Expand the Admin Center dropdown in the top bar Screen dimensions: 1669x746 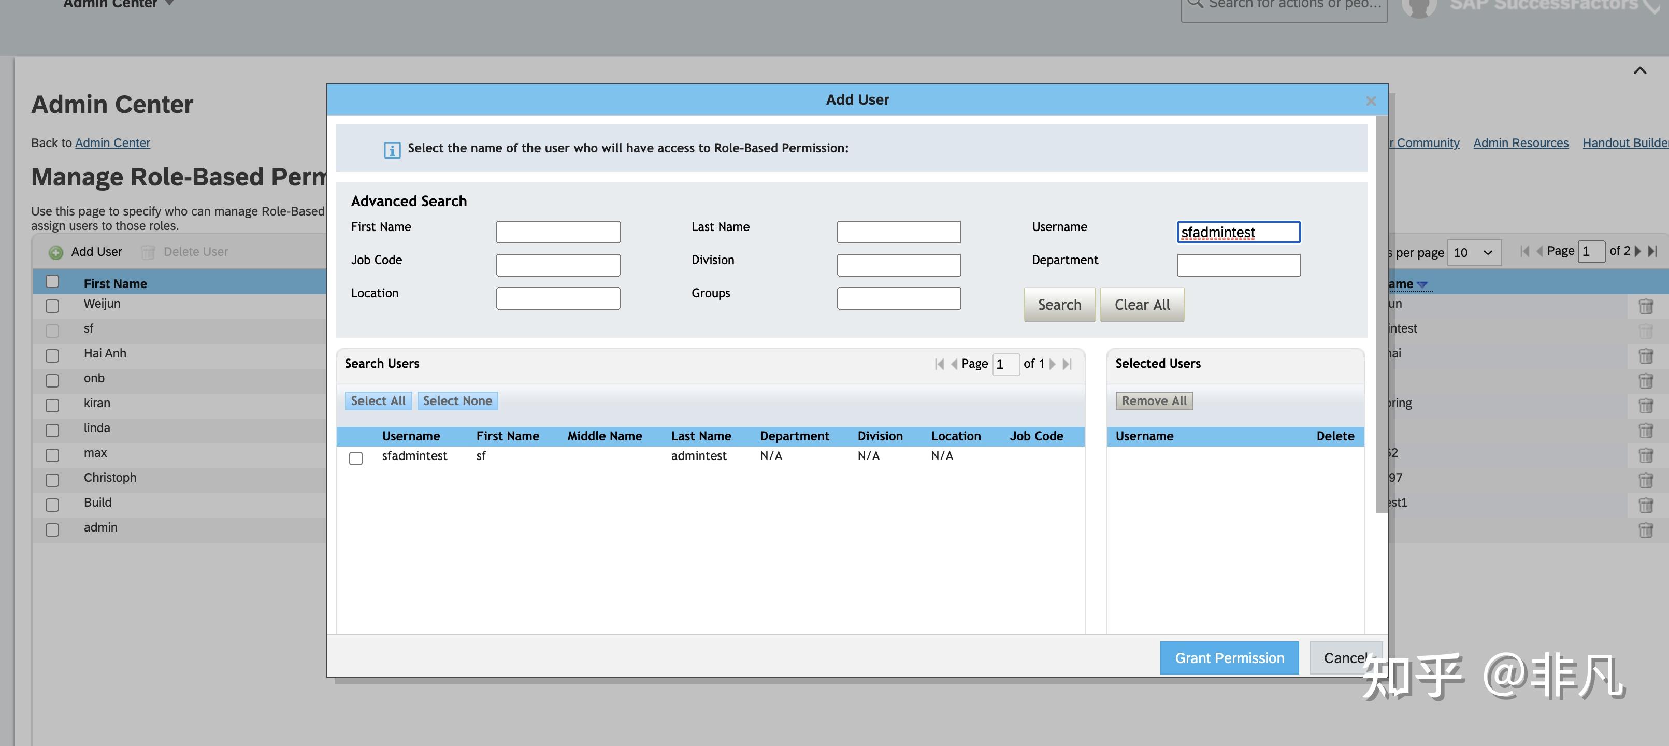click(x=170, y=3)
